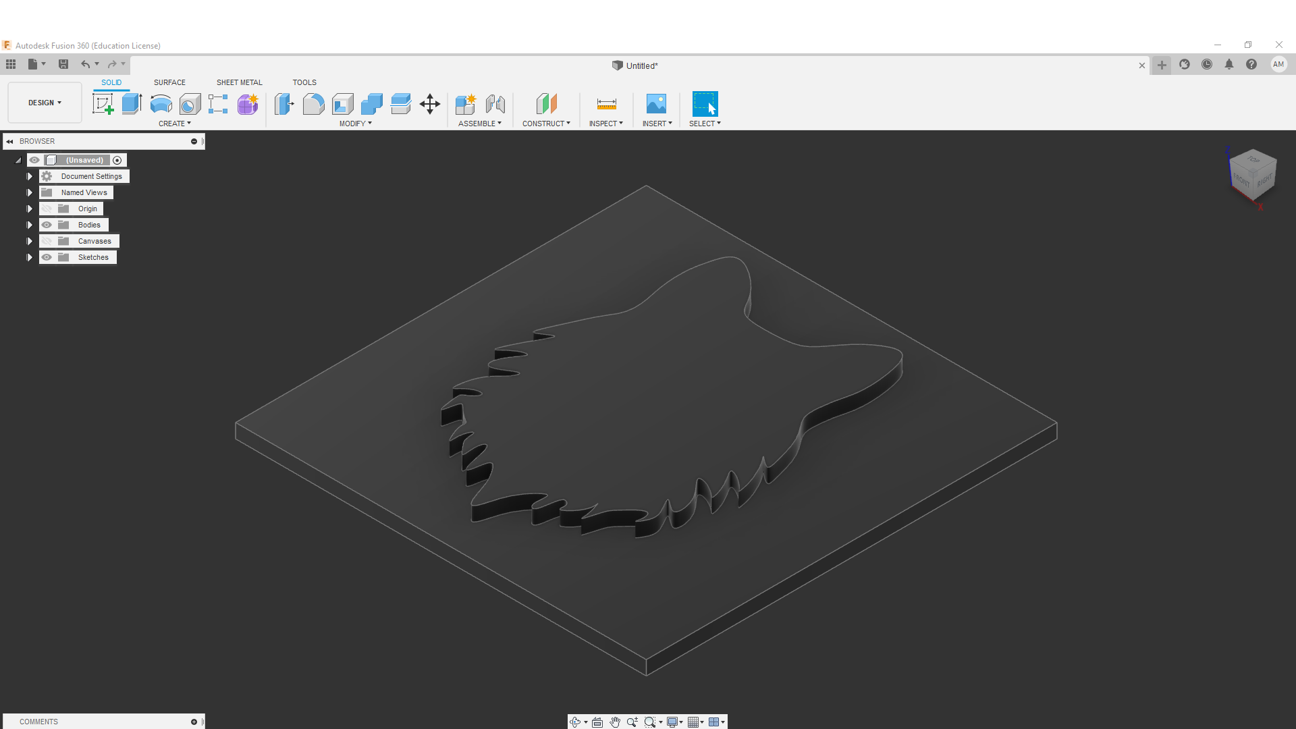Hide the Bodies folder visibility
The height and width of the screenshot is (729, 1296).
(47, 225)
